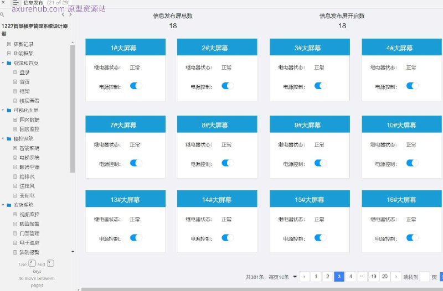Screen dimensions: 443x291
Task: Open the 电梯系统 page in tree
Action: [x=29, y=158]
